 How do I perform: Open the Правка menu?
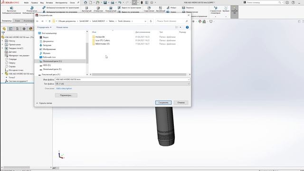pyautogui.click(x=34, y=3)
